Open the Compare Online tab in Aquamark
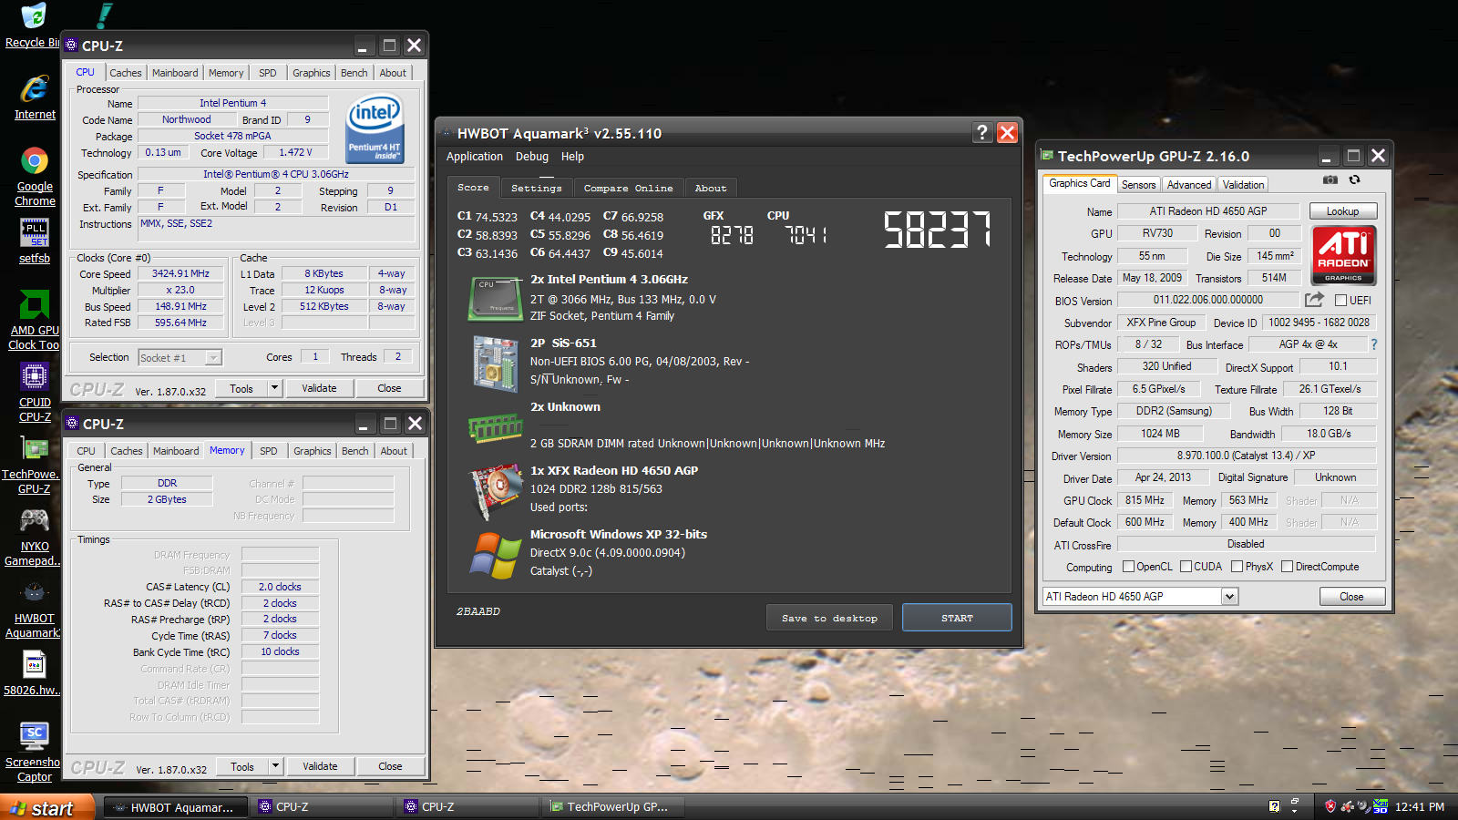1458x820 pixels. tap(629, 188)
